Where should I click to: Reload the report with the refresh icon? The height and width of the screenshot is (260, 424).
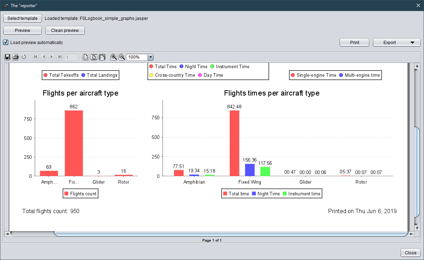click(x=24, y=57)
